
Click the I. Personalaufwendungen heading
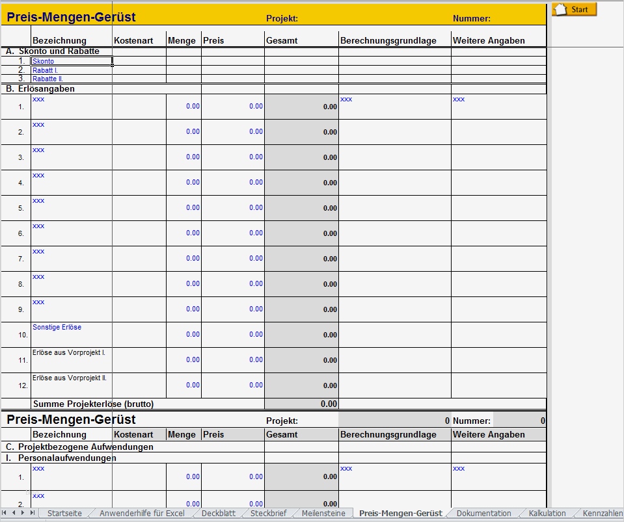(61, 458)
